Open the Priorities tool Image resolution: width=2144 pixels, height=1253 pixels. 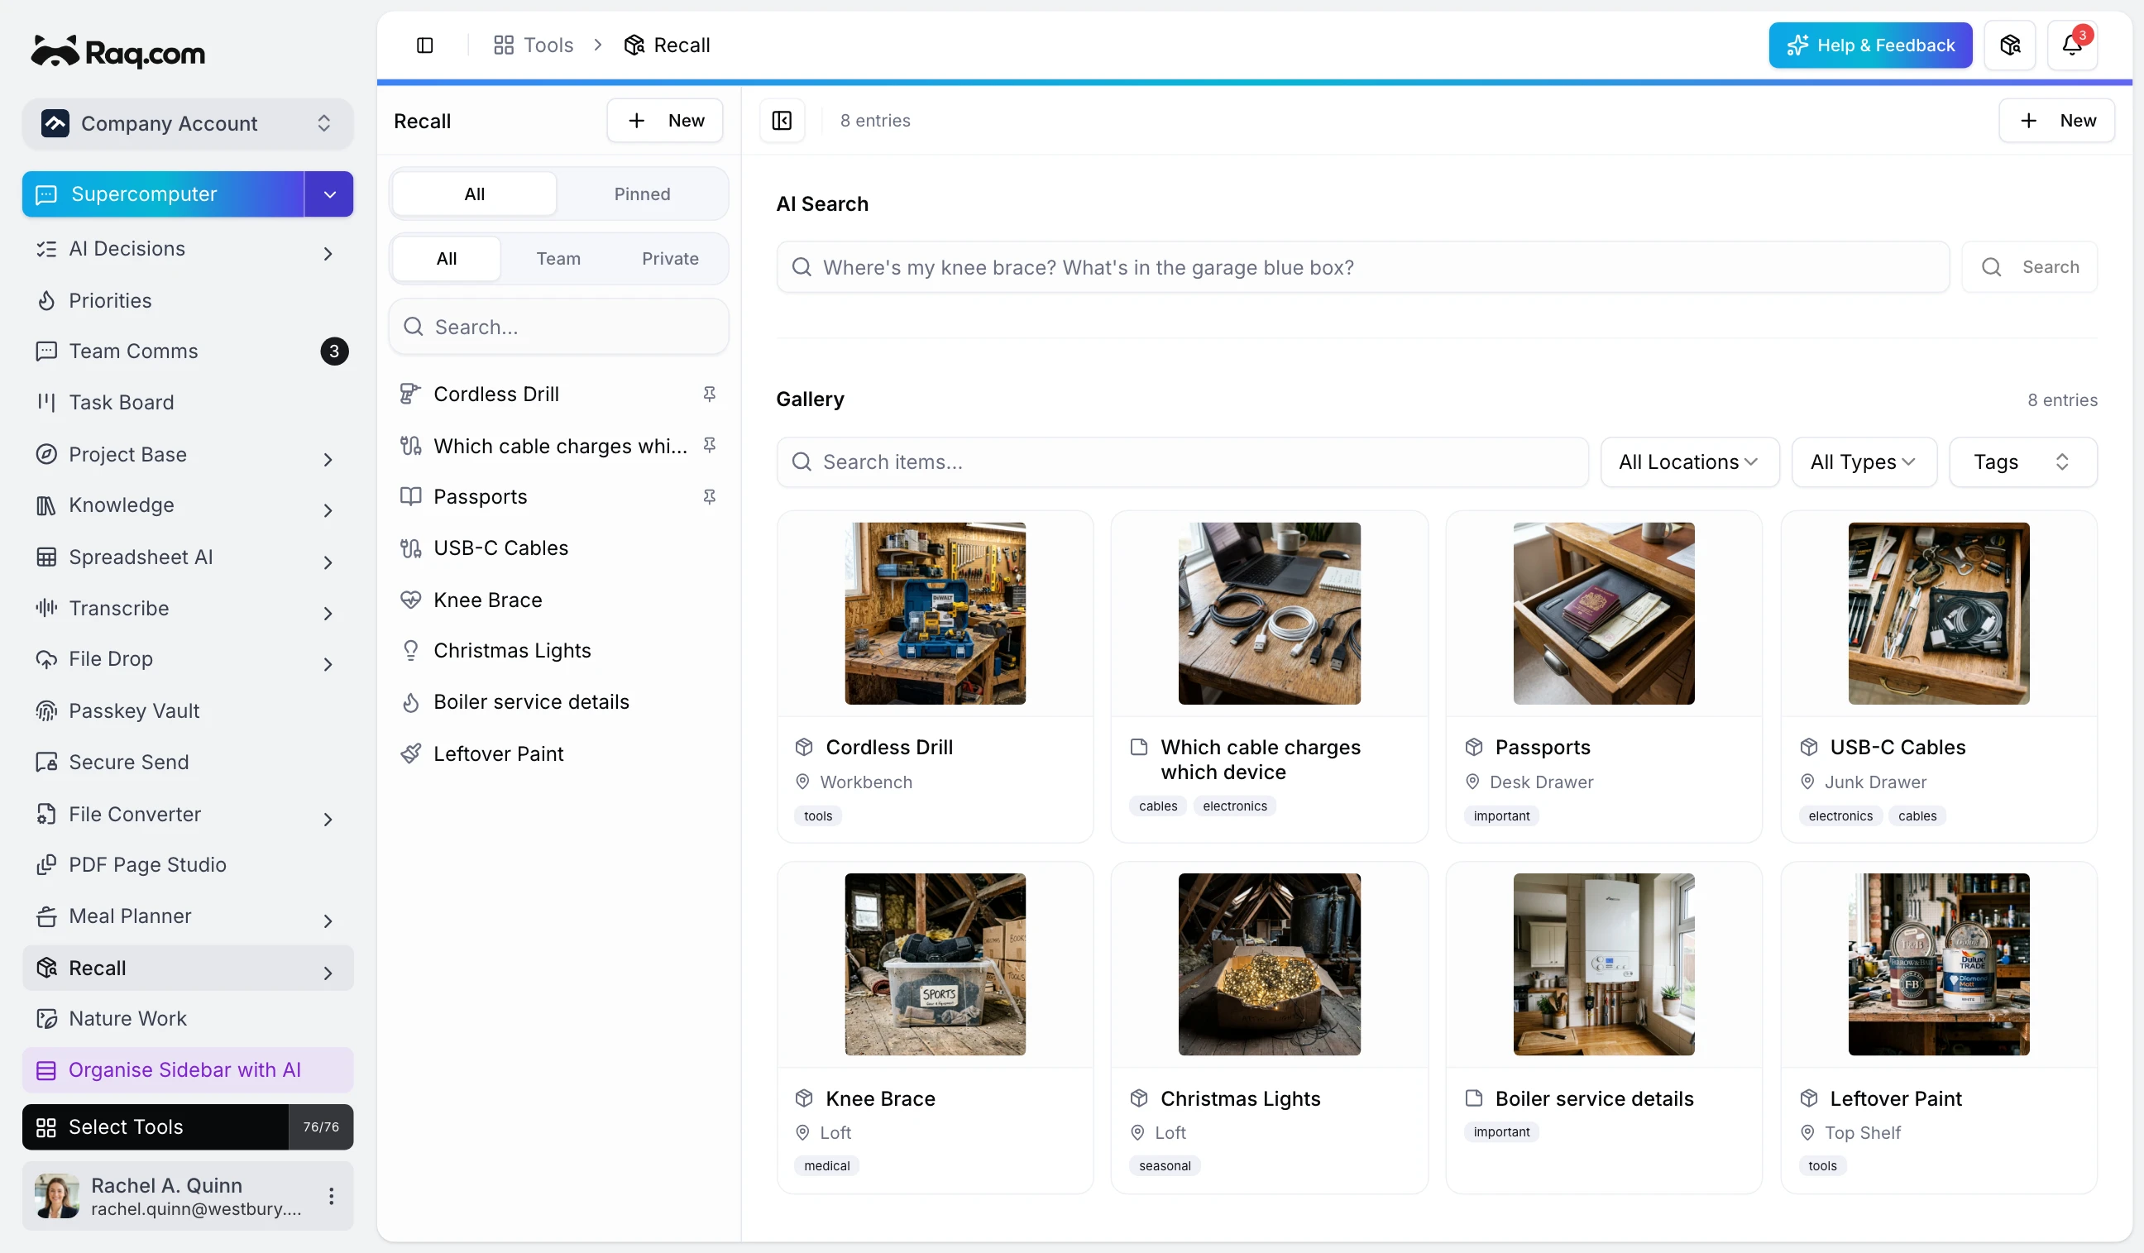[x=187, y=300]
